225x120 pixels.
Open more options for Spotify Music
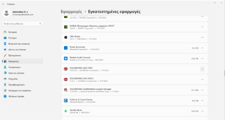202,111
